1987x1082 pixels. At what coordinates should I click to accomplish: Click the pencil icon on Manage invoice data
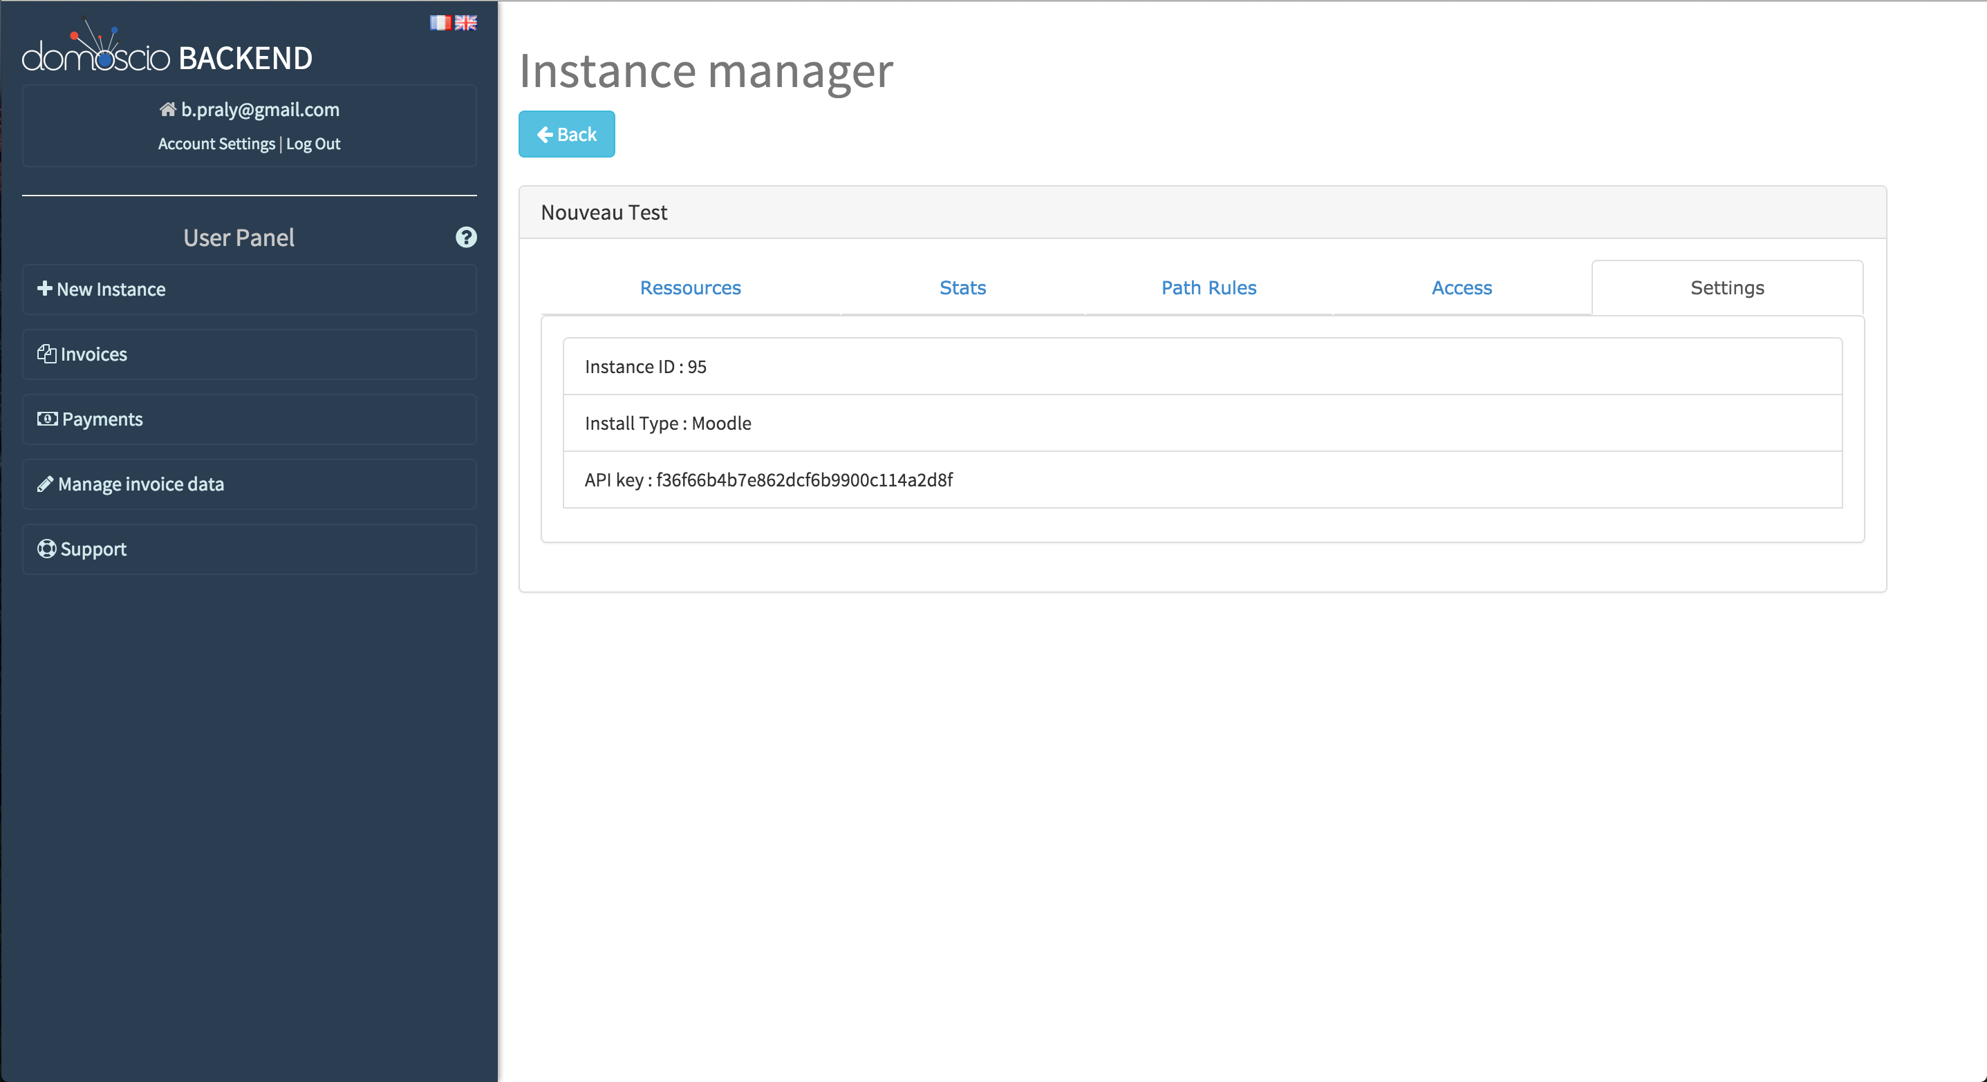[x=45, y=484]
